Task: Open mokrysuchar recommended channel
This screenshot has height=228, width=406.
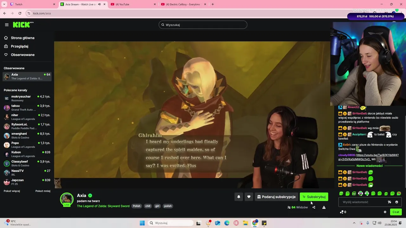Action: pos(27,98)
